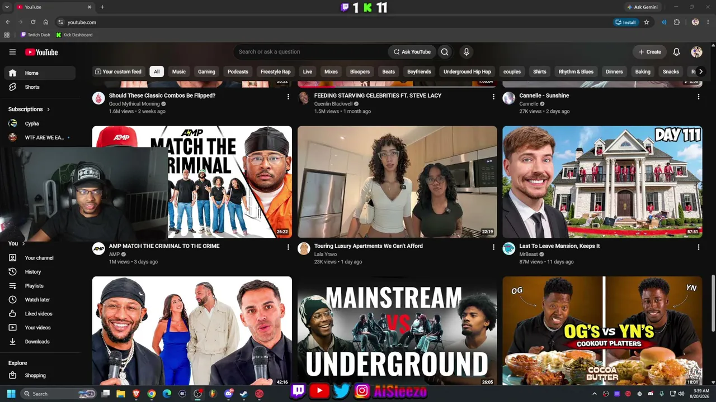
Task: Open the Create menu
Action: coord(650,52)
